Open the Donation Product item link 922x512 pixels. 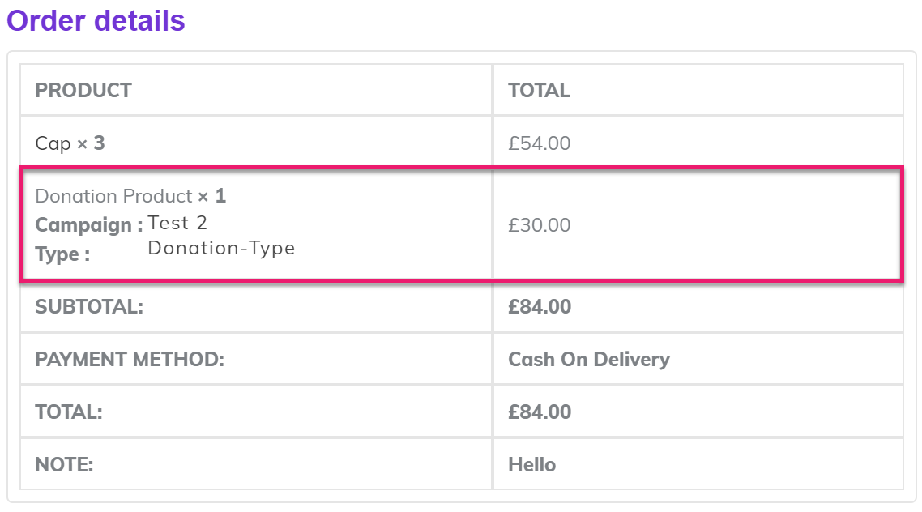(113, 196)
